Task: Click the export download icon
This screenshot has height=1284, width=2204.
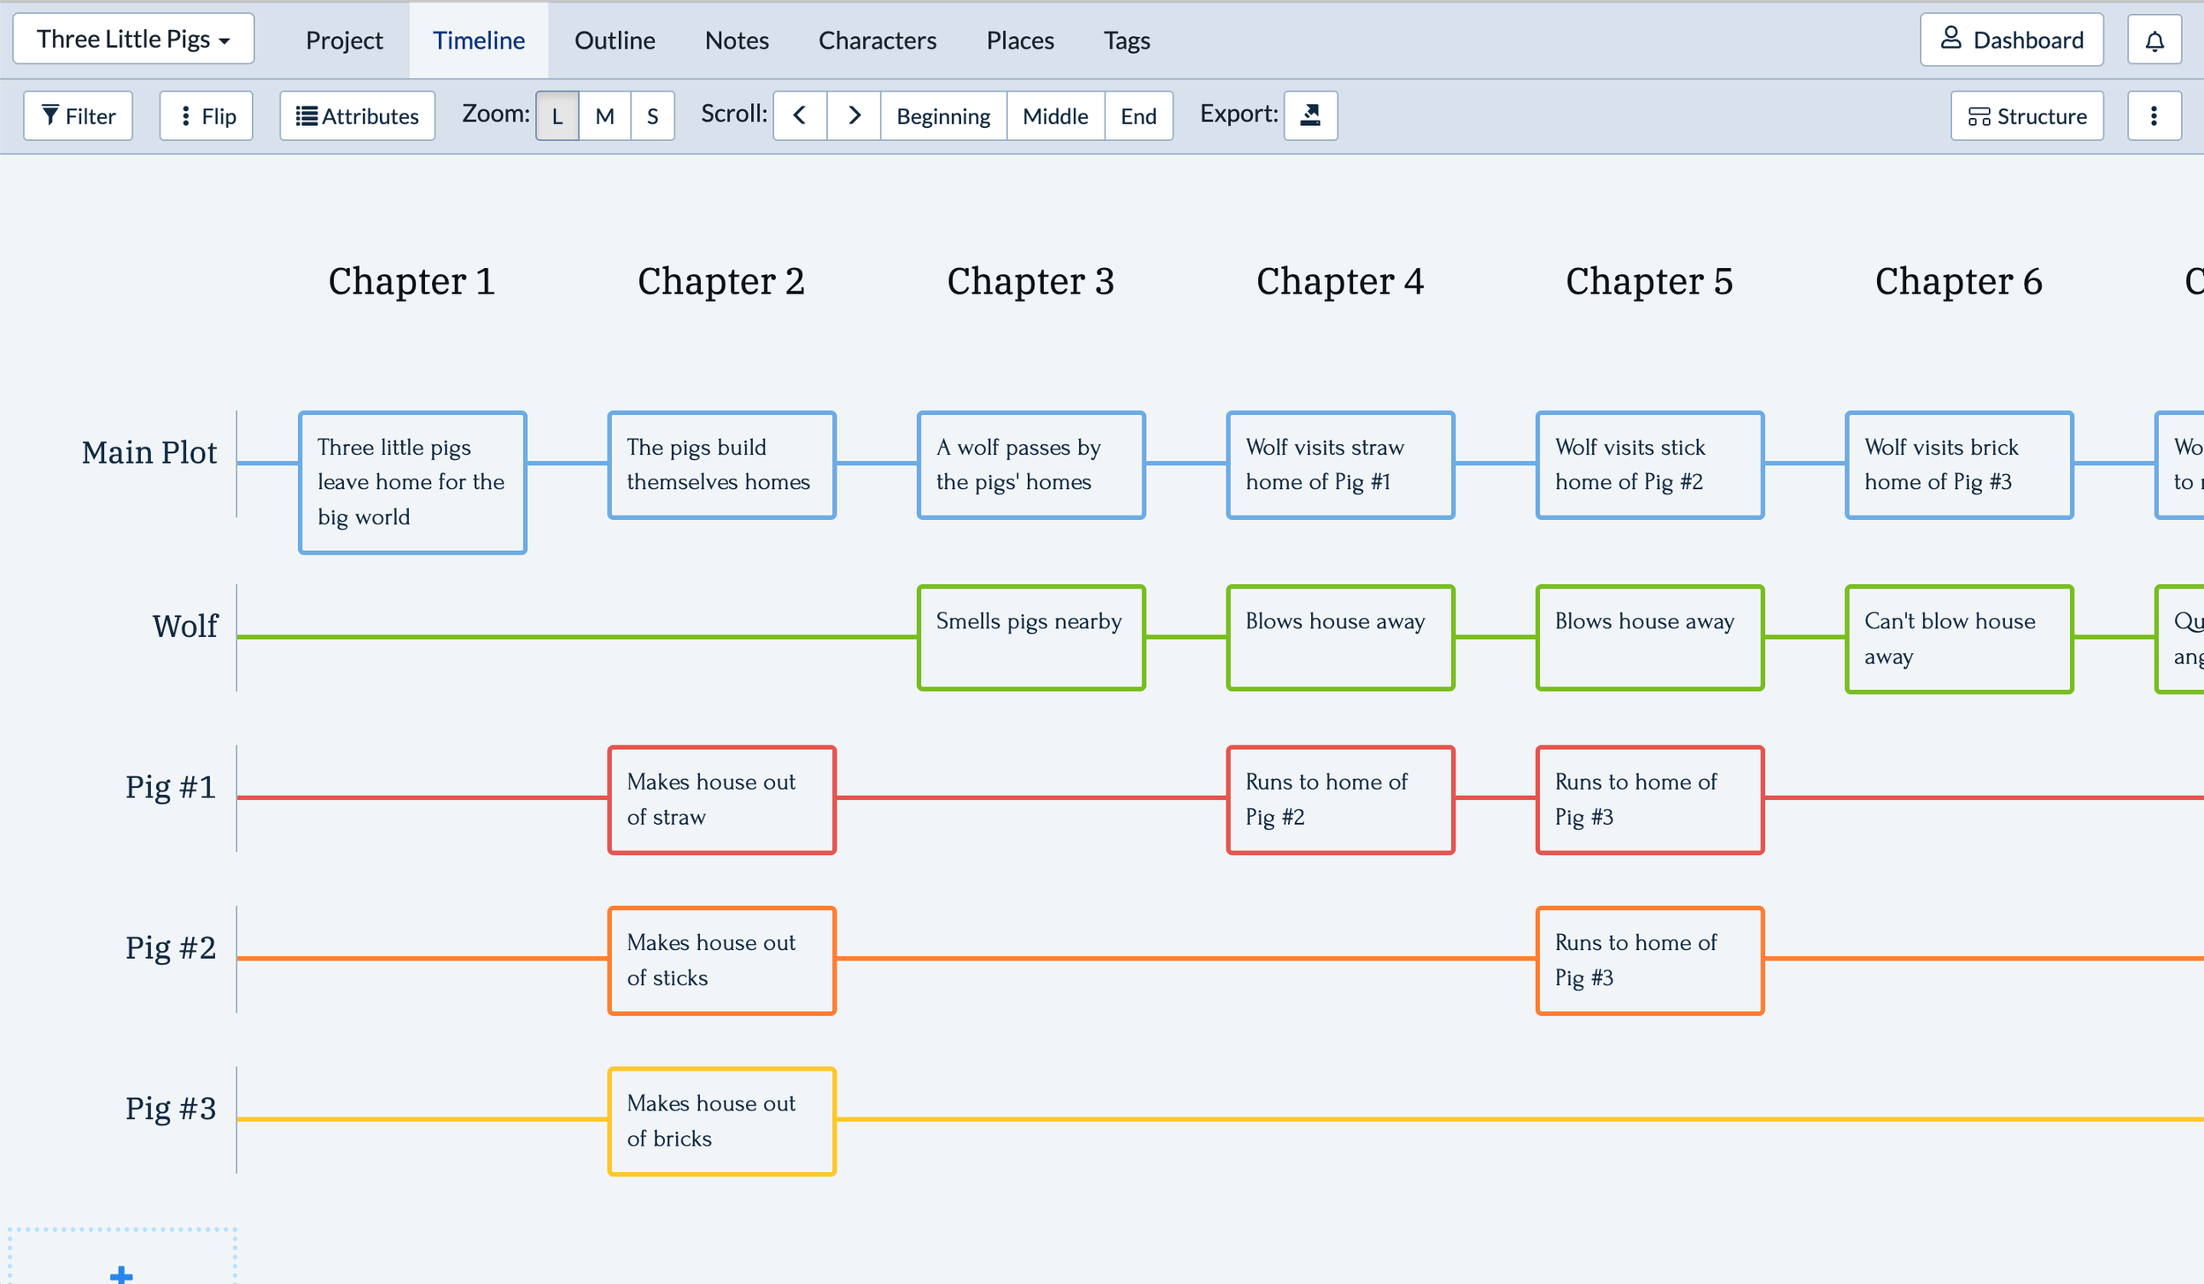Action: coord(1310,115)
